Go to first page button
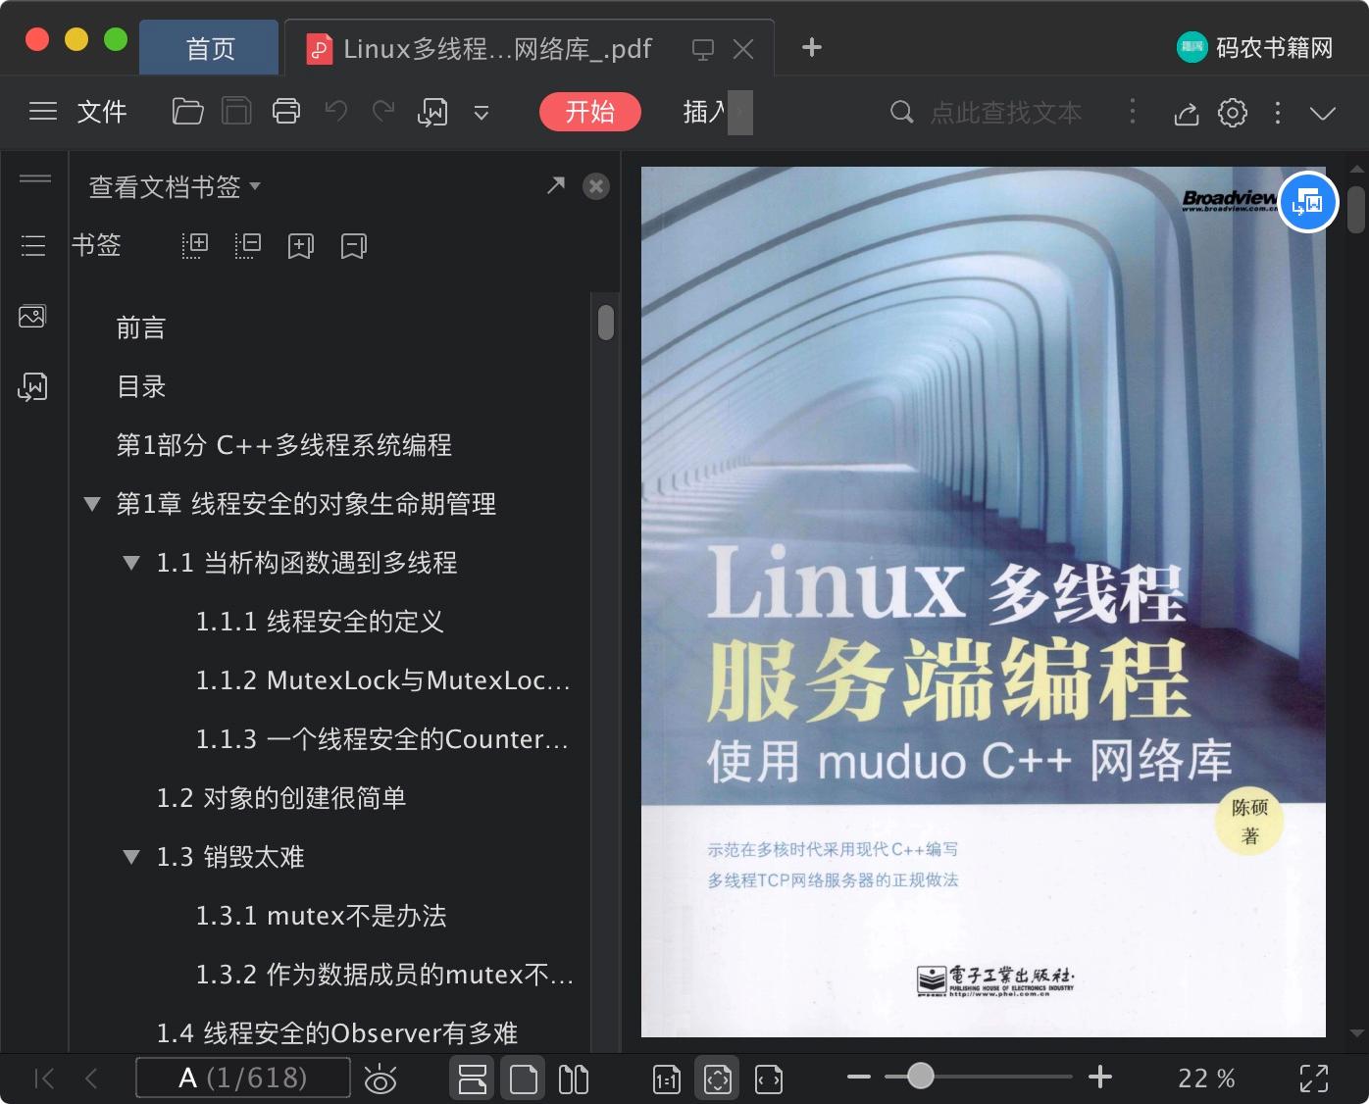1369x1104 pixels. (44, 1079)
